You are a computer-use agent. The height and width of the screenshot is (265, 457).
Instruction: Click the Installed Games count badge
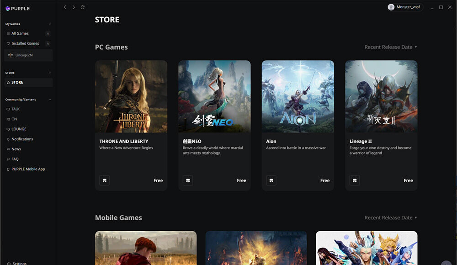click(48, 43)
